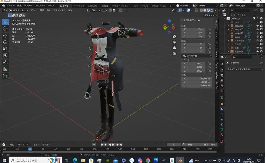Screen dimensions: 265x163
Task: Pick the Rotate tool
Action: 5,42
